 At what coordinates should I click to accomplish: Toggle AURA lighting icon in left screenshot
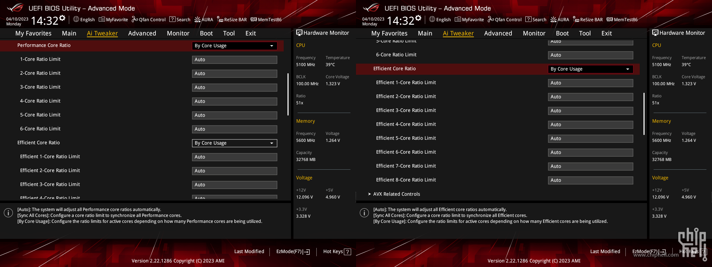[197, 19]
